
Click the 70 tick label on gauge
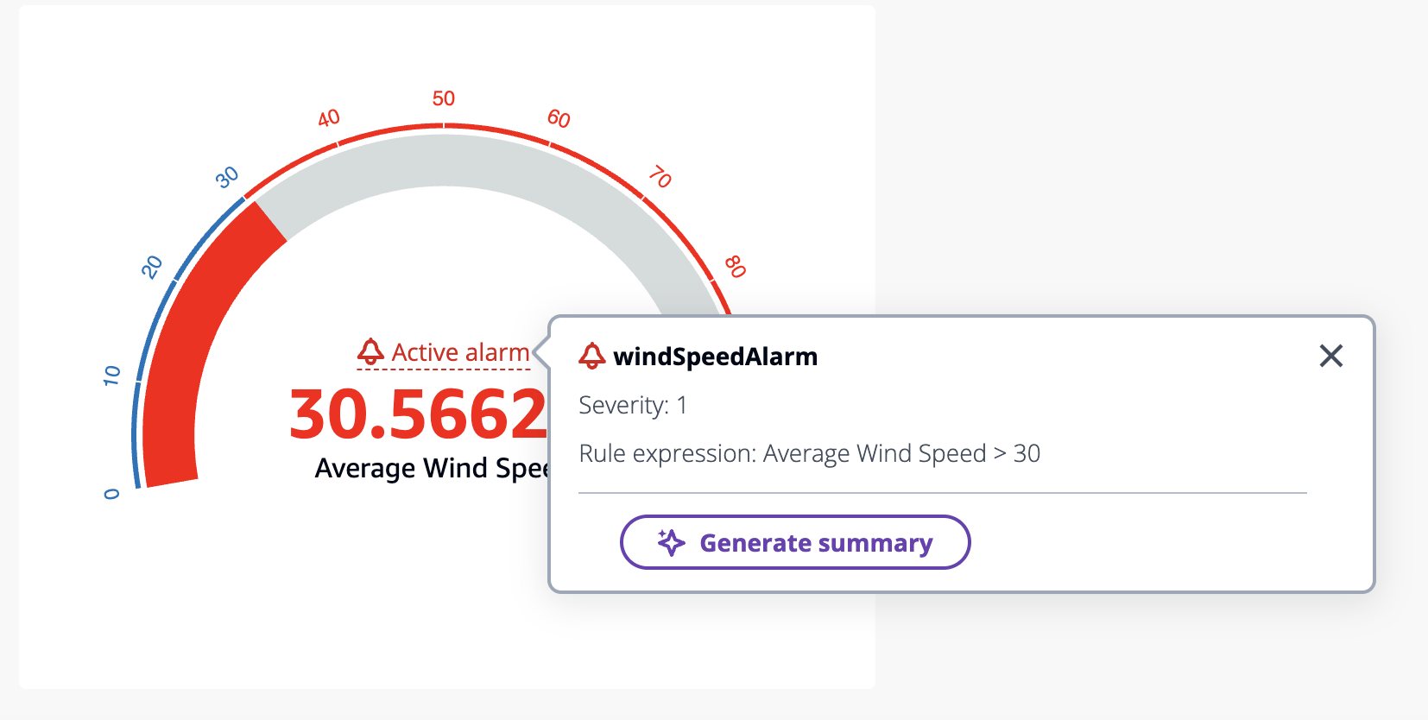(x=660, y=177)
